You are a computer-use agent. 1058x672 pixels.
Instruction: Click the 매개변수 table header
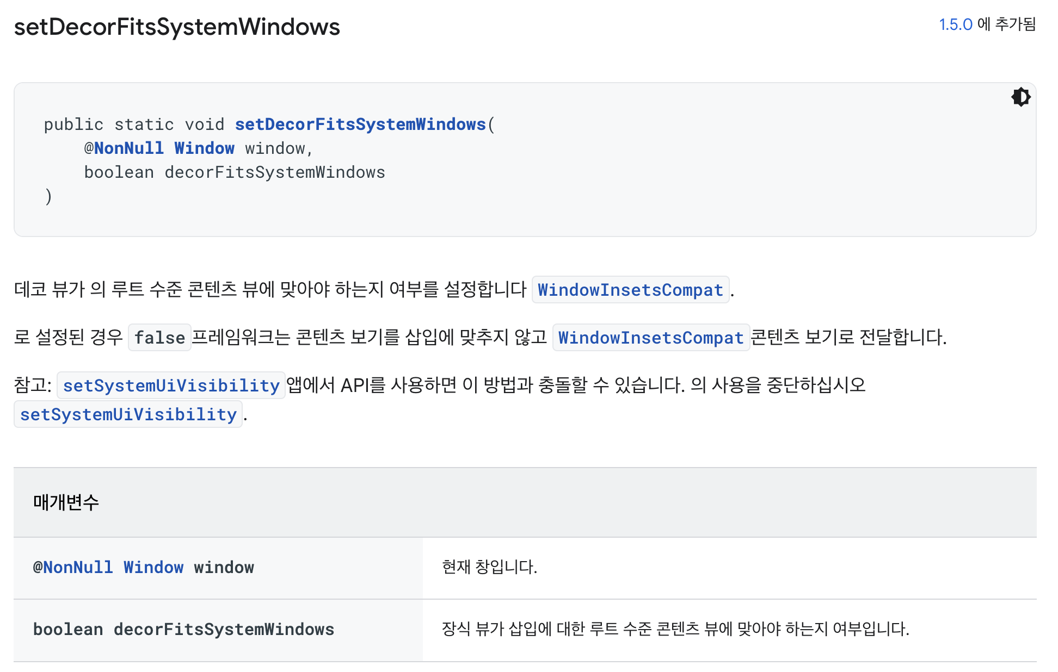pos(66,502)
